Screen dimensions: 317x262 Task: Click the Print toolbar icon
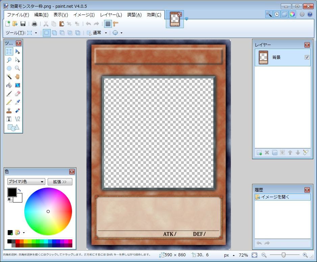click(34, 24)
